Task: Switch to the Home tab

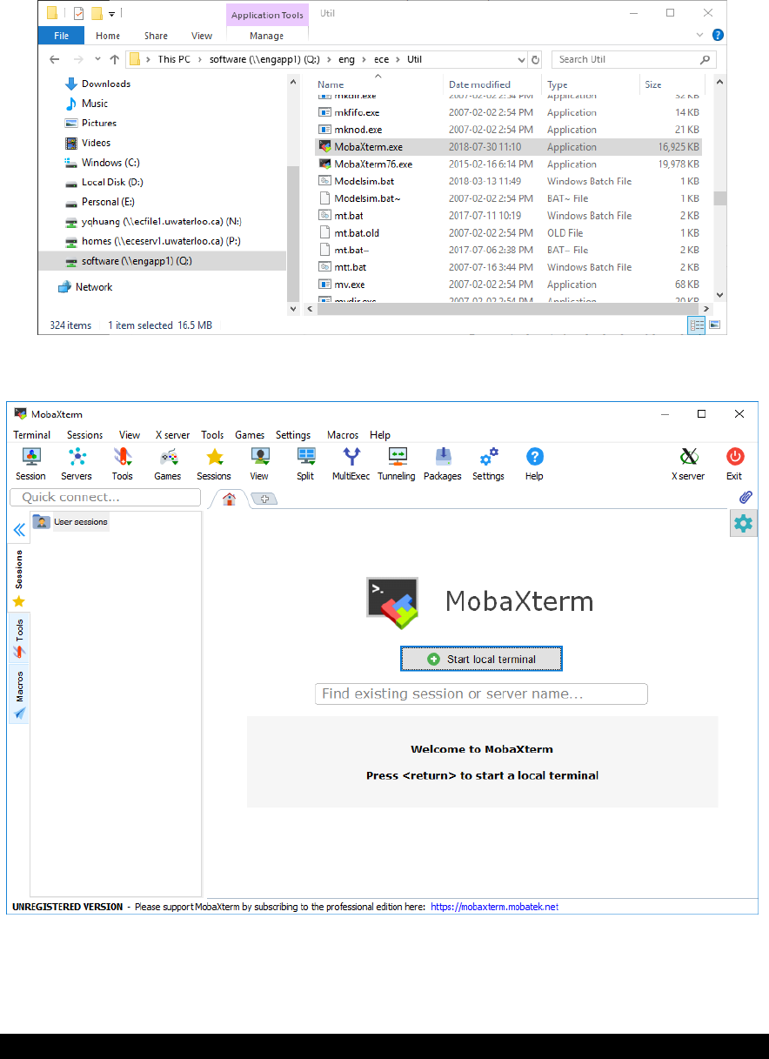Action: 230,499
